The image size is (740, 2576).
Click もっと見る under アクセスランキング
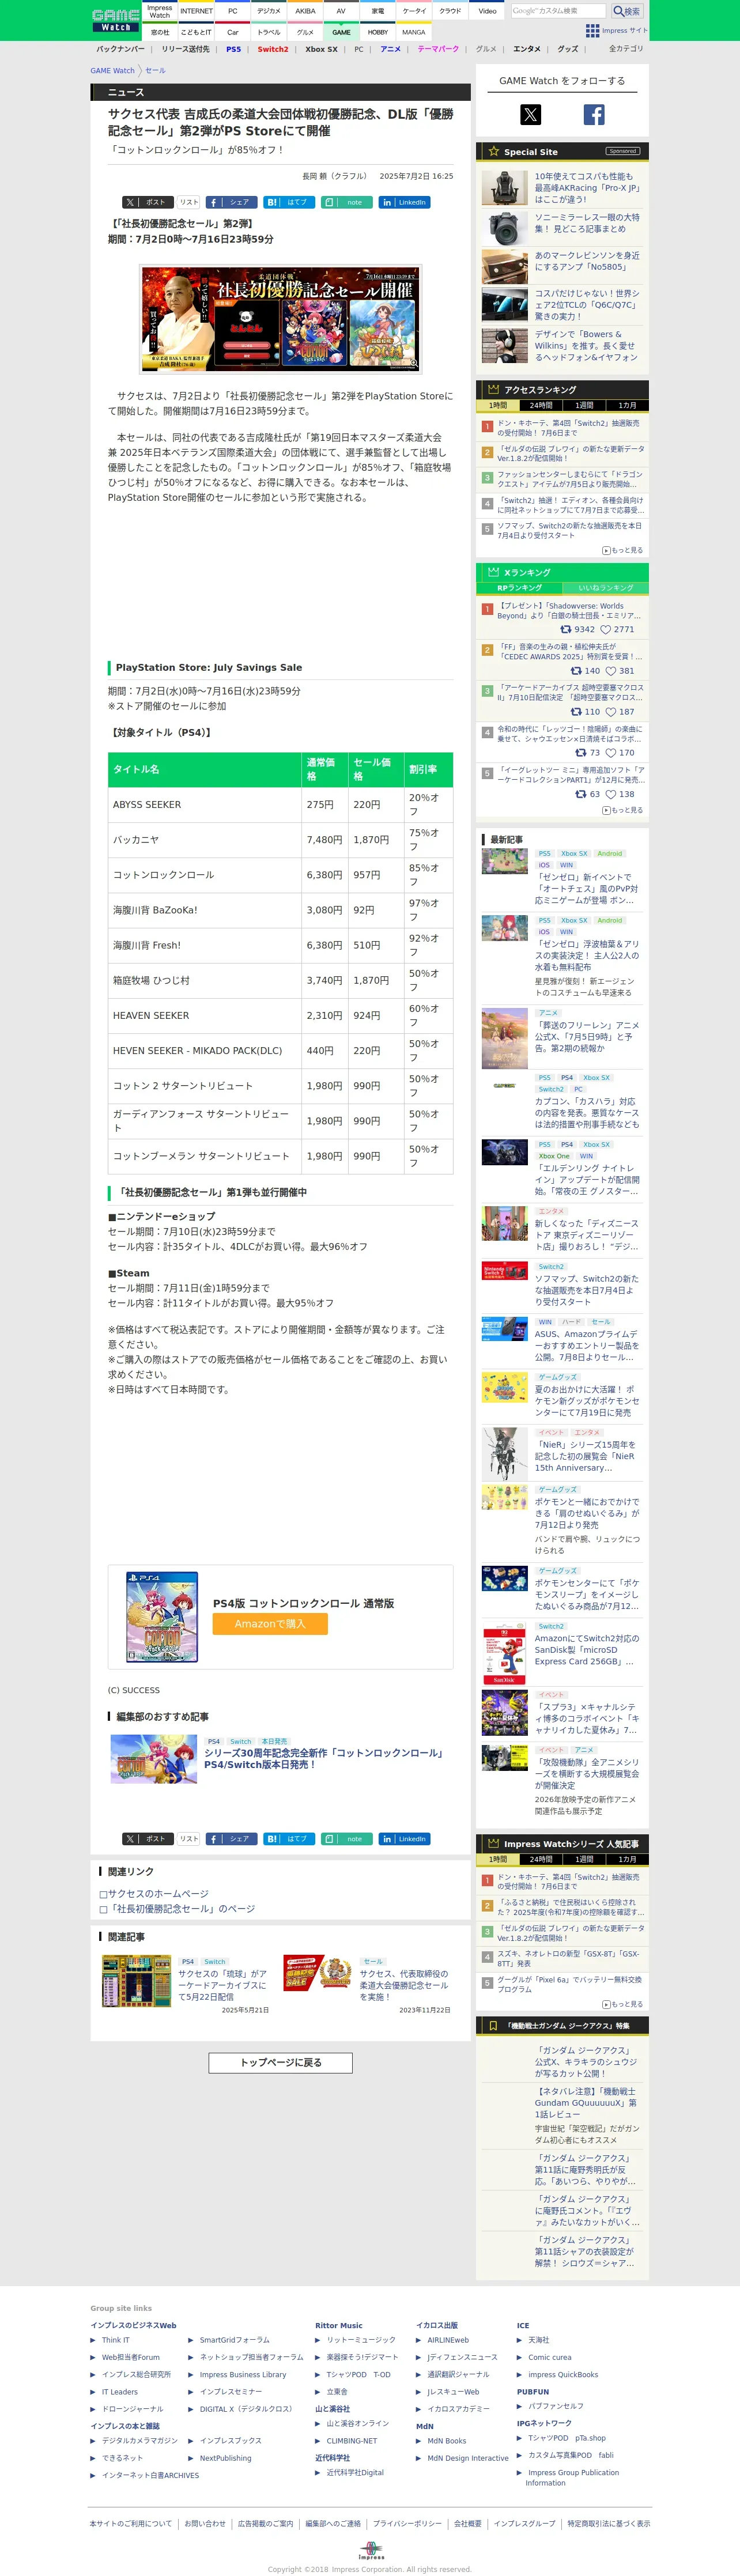(623, 551)
